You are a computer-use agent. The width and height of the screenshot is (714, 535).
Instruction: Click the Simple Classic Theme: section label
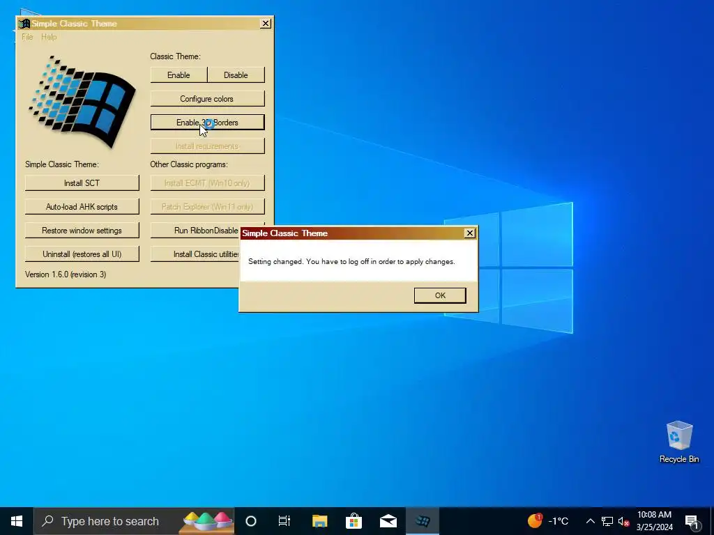pyautogui.click(x=62, y=164)
